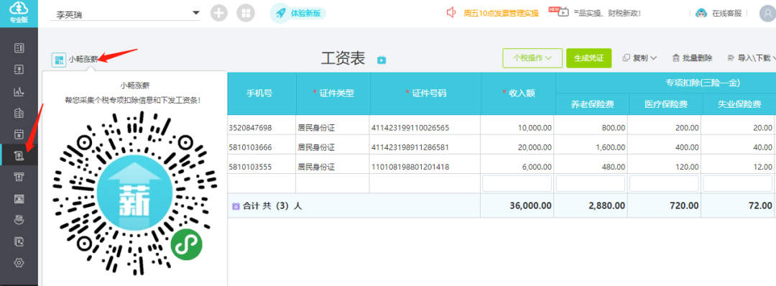Open the 导入\下载 menu
Screen dimensions: 776x286
(x=752, y=58)
